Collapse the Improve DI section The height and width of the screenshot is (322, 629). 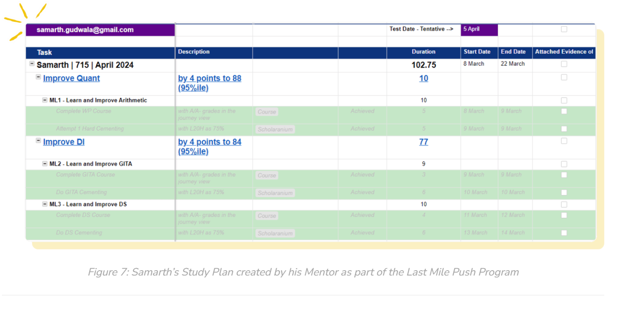coord(38,140)
